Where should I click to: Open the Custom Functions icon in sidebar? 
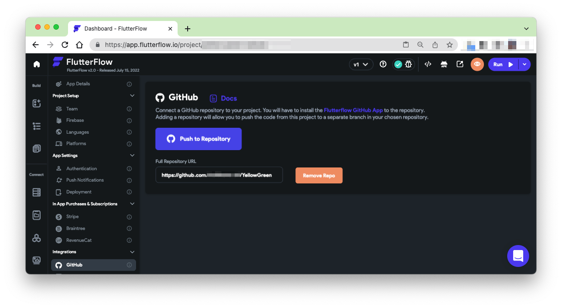[37, 238]
